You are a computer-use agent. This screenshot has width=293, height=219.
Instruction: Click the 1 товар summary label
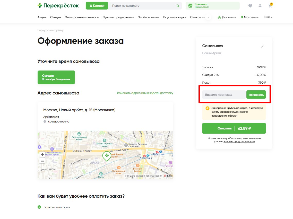pyautogui.click(x=208, y=67)
